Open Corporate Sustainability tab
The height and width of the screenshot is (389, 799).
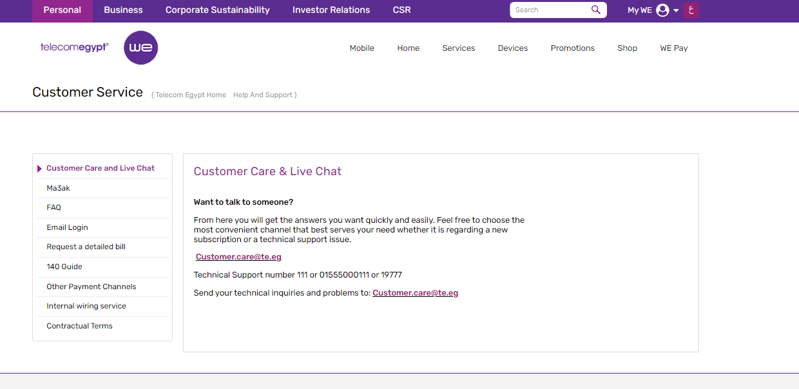click(218, 10)
